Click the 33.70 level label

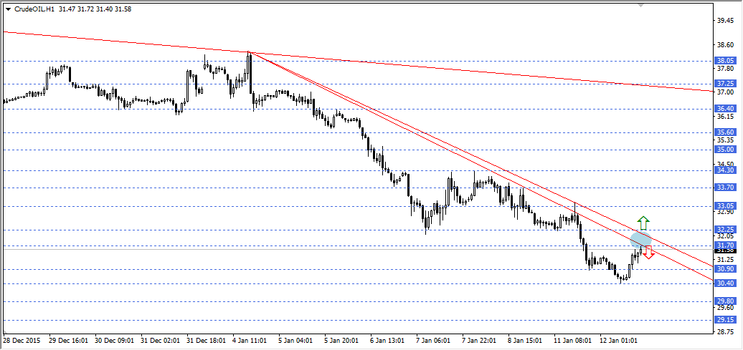(725, 188)
